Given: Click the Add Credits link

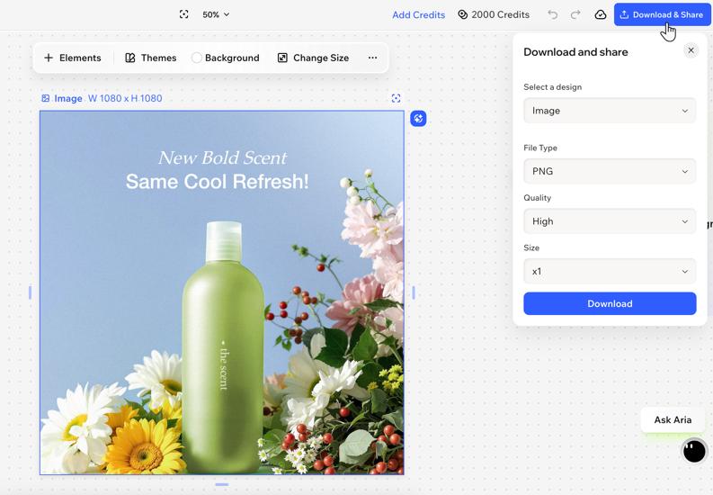Looking at the screenshot, I should [418, 14].
